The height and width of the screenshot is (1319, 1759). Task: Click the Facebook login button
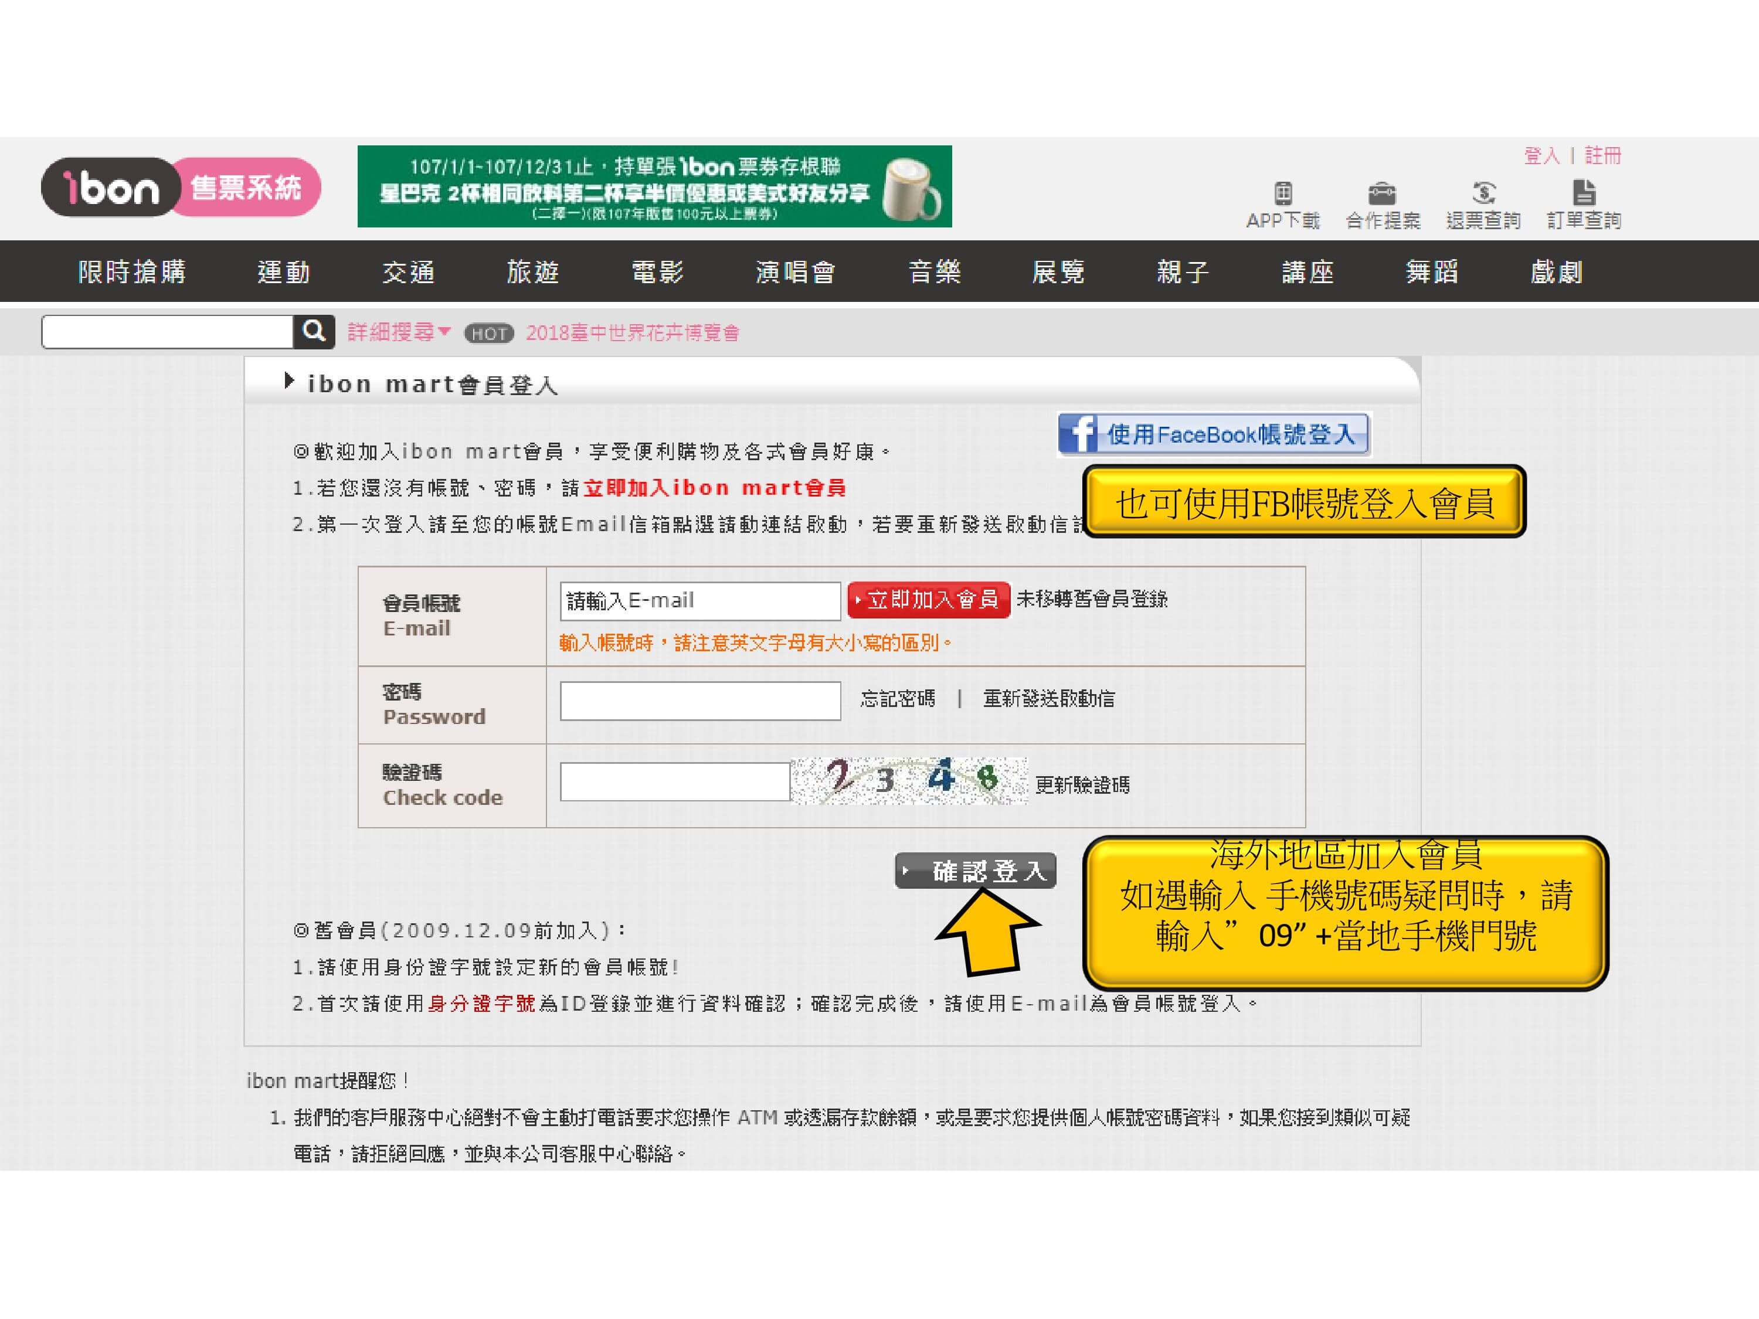[1214, 434]
